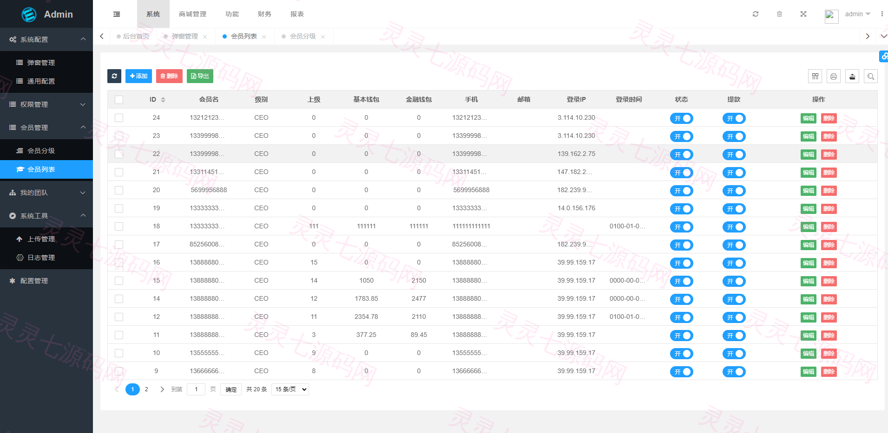Click the red 删除 button for row ID 14
The width and height of the screenshot is (888, 433).
[x=829, y=299]
